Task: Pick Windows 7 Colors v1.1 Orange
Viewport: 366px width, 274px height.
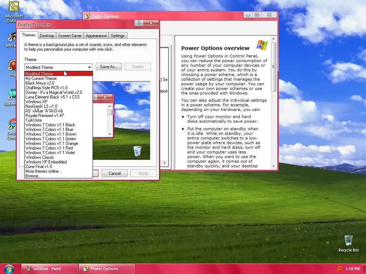Action: point(59,143)
